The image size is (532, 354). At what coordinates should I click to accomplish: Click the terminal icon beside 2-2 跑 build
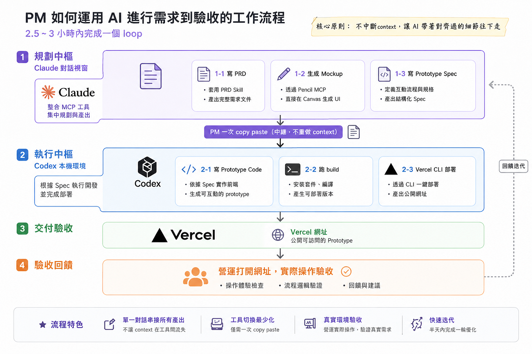tap(293, 170)
